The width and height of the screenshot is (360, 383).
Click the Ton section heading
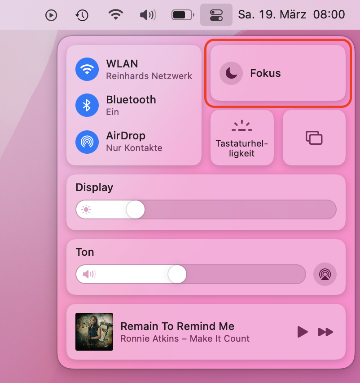pyautogui.click(x=85, y=252)
